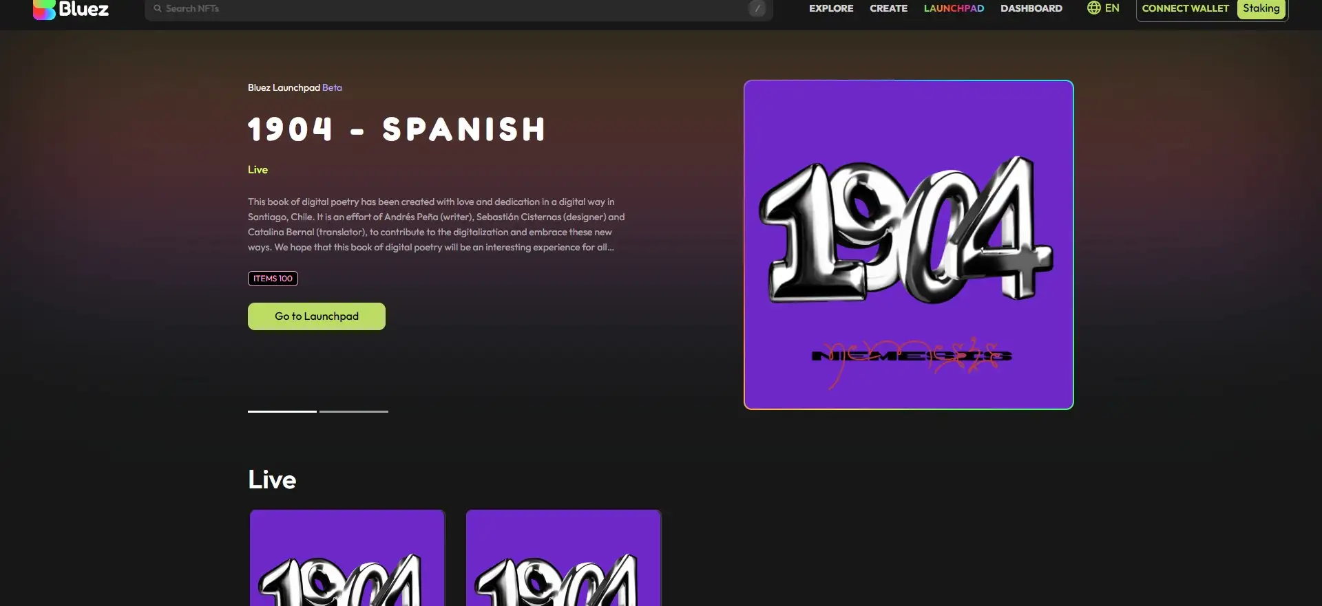The height and width of the screenshot is (606, 1322).
Task: Switch to the second carousel slide indicator
Action: [x=354, y=411]
